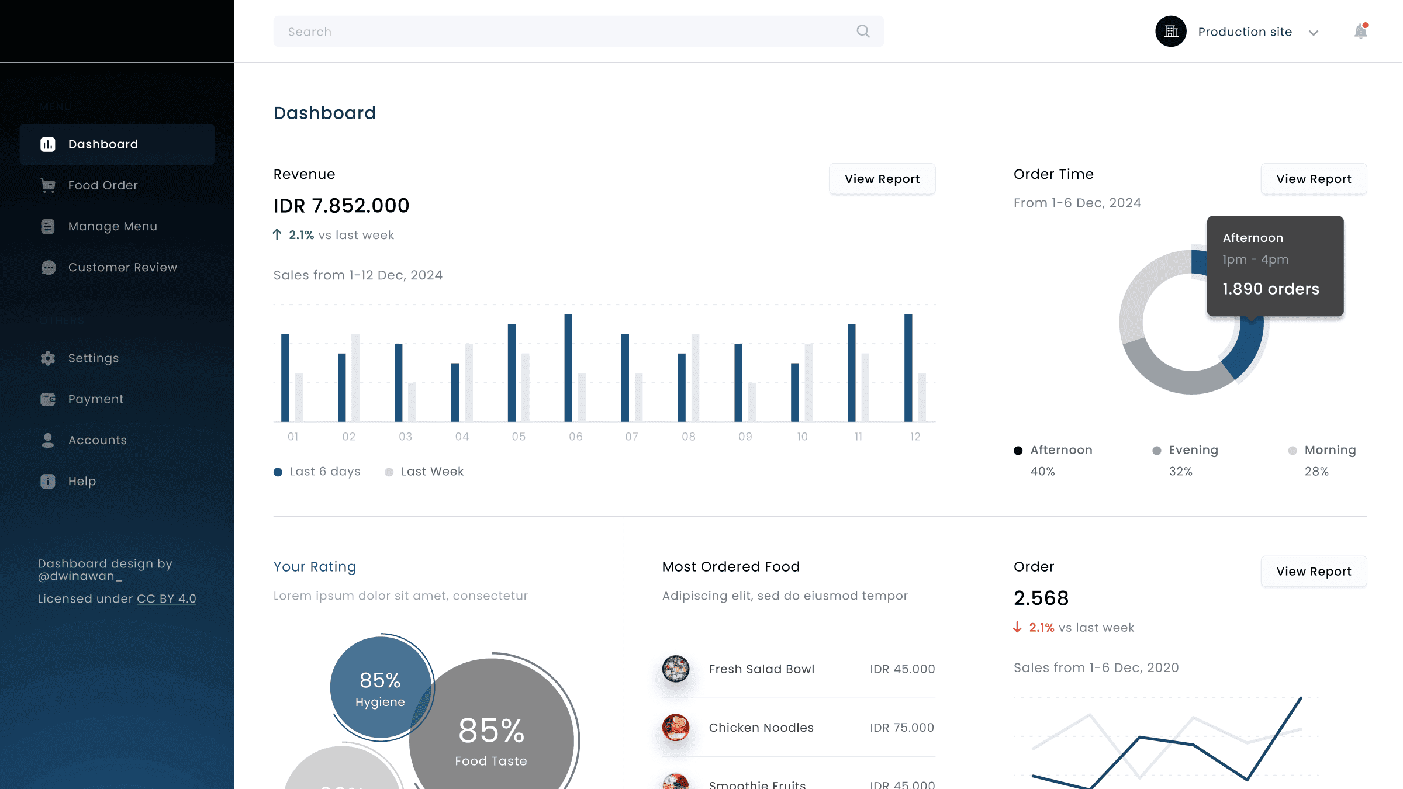Click the Afternoon legend color dot
This screenshot has width=1403, height=789.
coord(1018,451)
